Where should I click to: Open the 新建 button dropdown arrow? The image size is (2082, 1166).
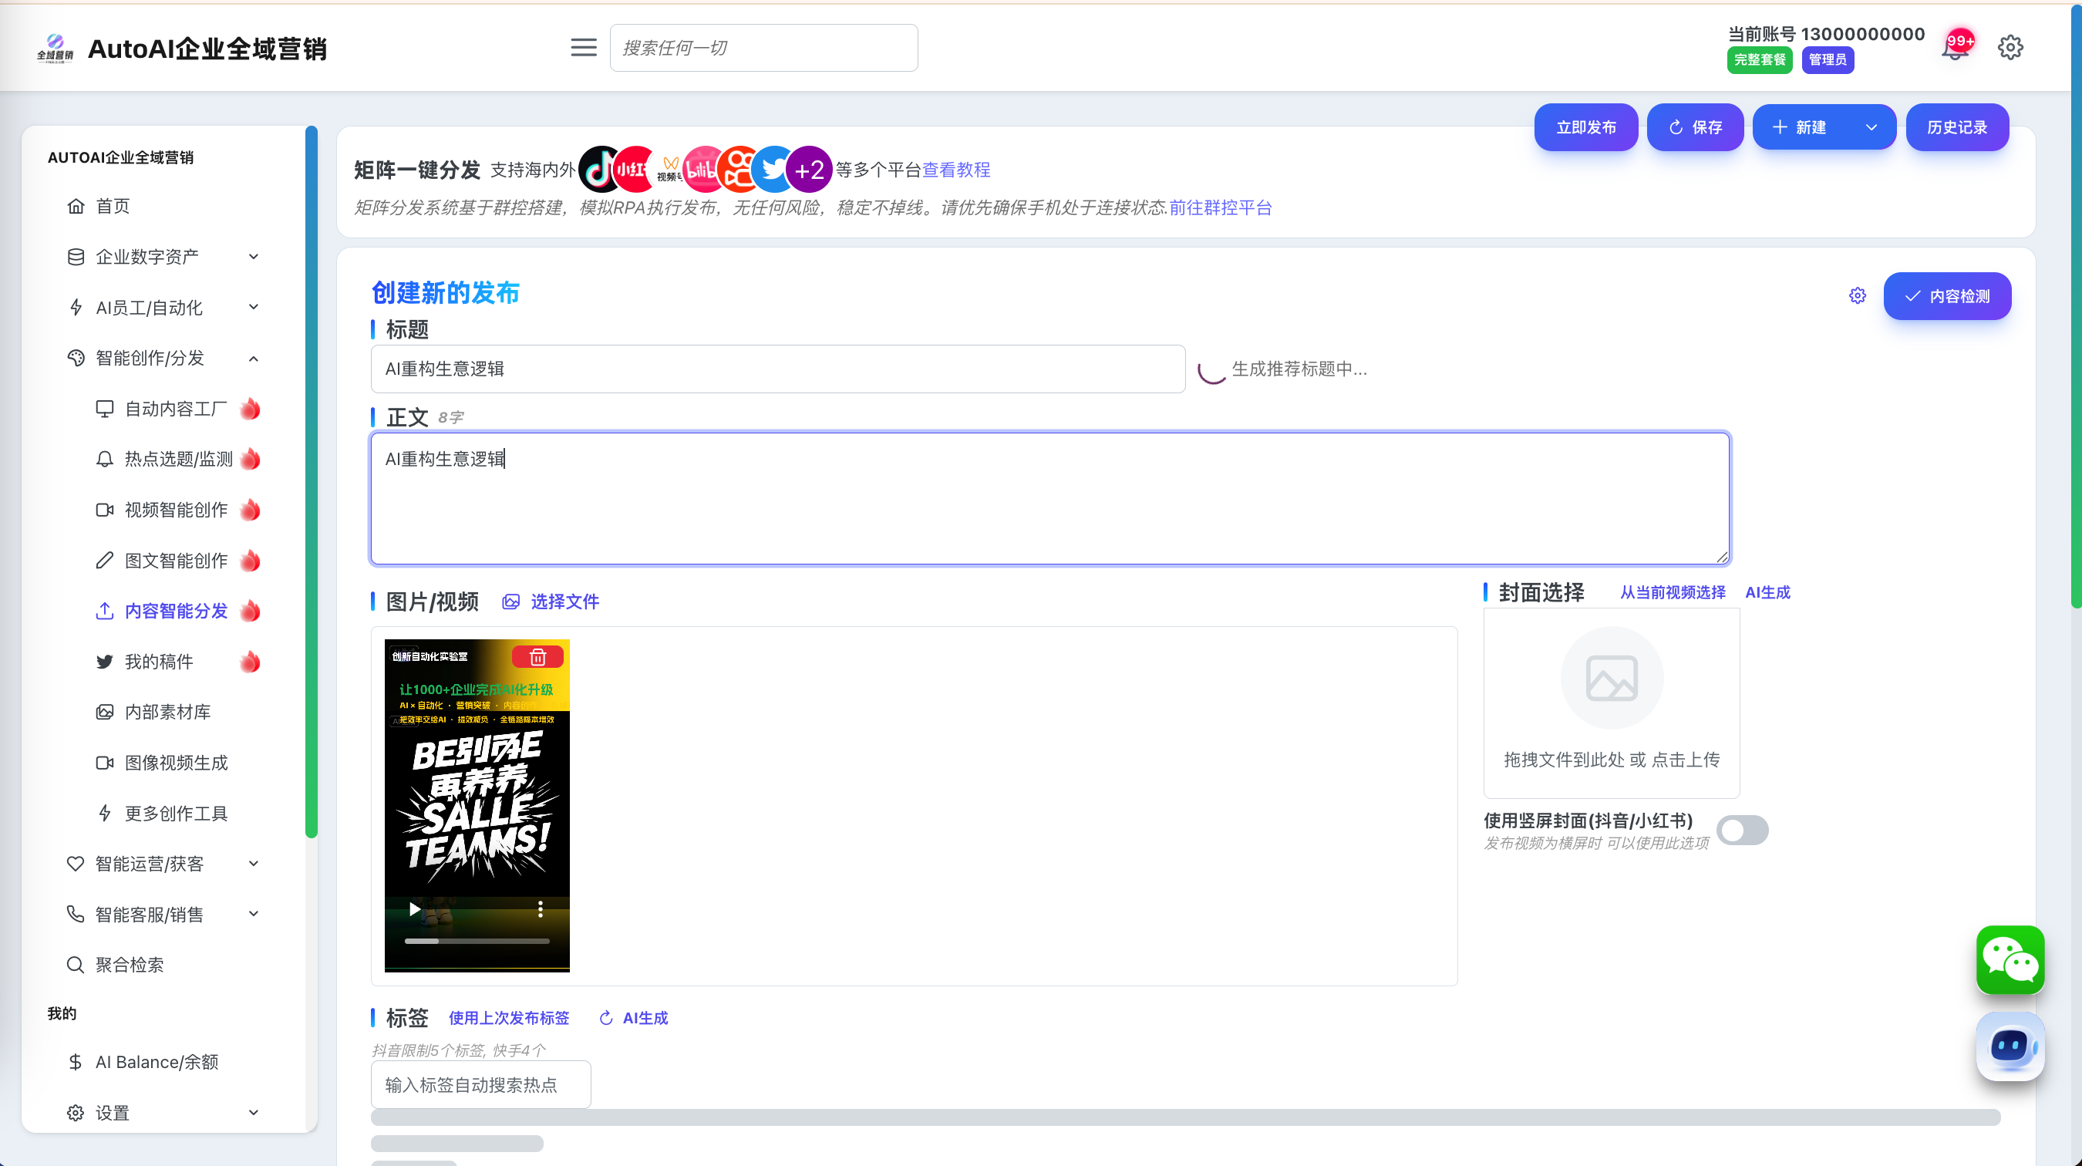tap(1871, 128)
